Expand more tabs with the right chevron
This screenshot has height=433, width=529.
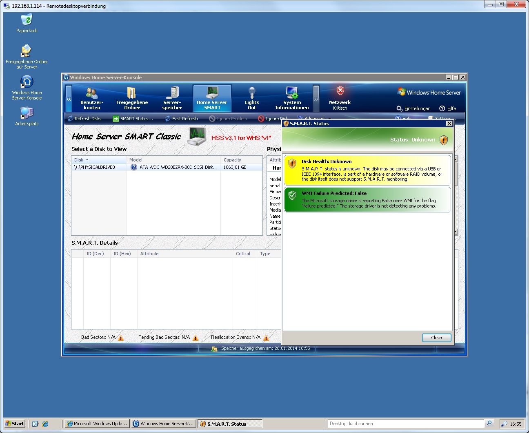coord(316,99)
